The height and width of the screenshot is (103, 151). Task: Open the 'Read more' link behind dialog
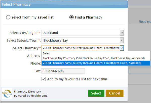point(145,22)
